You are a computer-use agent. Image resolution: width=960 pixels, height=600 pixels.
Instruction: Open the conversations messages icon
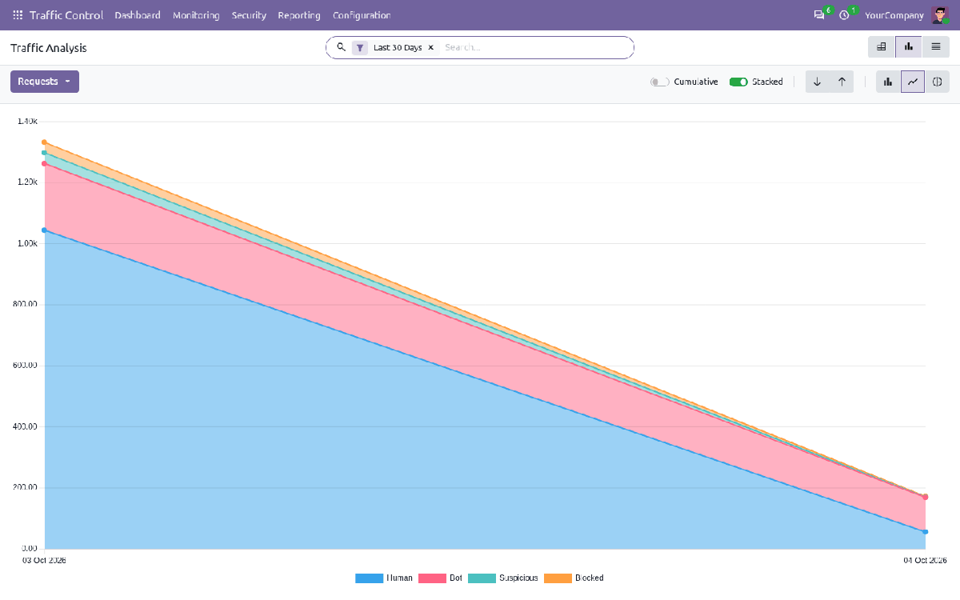[819, 15]
